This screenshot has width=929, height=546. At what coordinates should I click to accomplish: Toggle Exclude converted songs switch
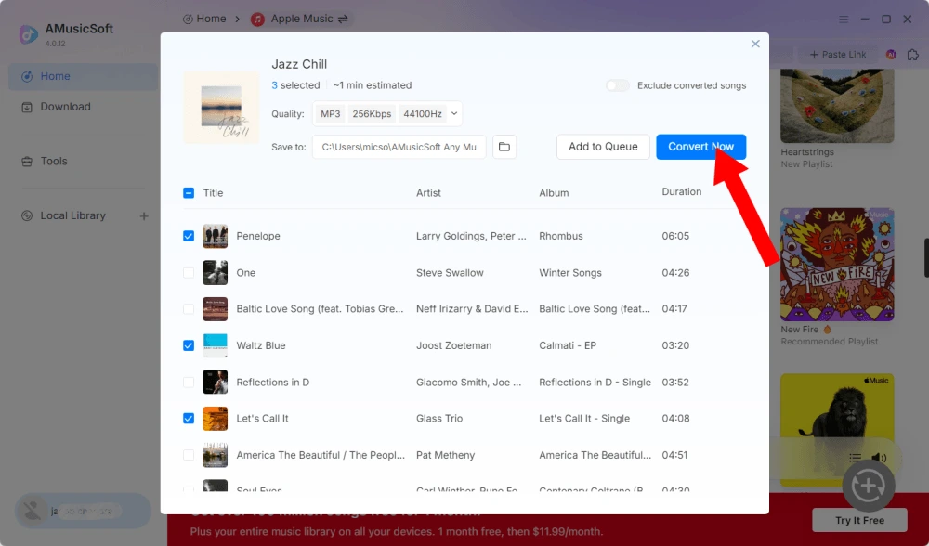click(617, 85)
